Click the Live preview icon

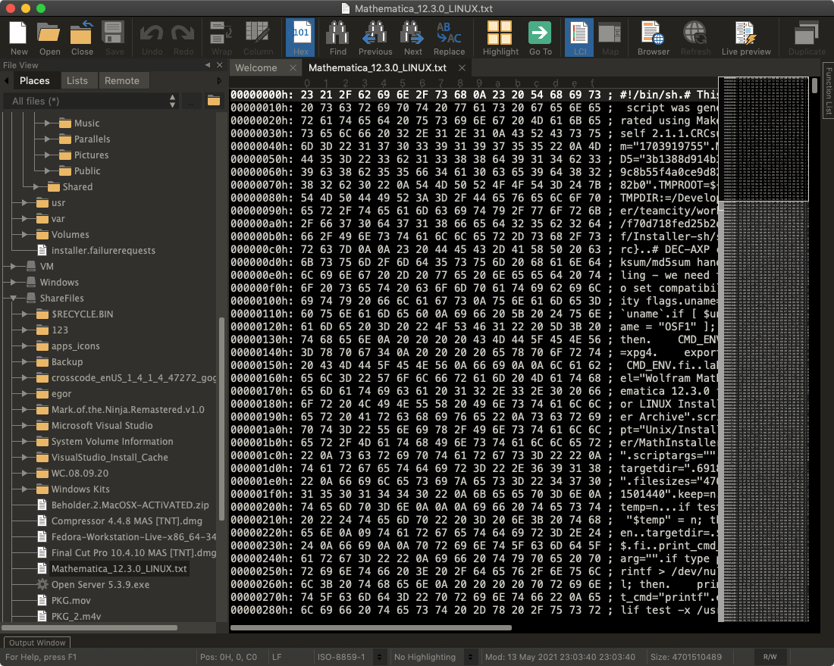(745, 34)
